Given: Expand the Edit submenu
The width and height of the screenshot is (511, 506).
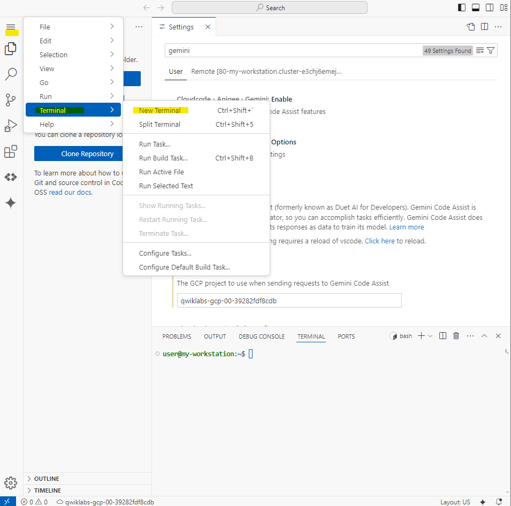Looking at the screenshot, I should click(73, 41).
